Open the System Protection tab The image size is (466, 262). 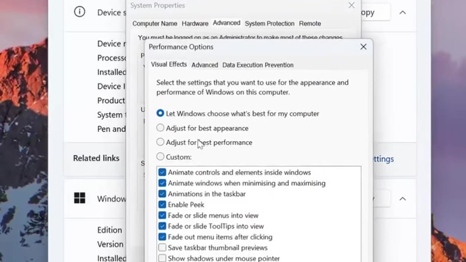click(269, 24)
